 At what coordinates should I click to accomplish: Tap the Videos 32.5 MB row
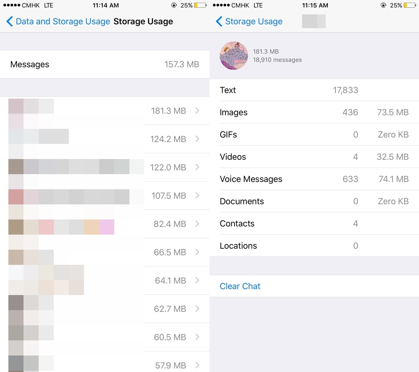click(x=314, y=157)
